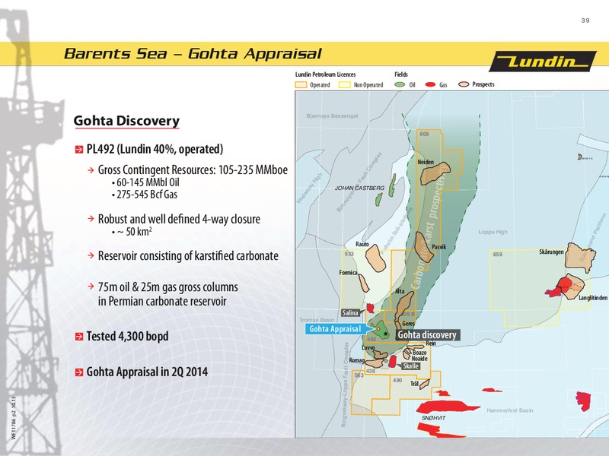
Task: Click the text PL492 (Lundin 40%, operated)
Action: [155, 149]
